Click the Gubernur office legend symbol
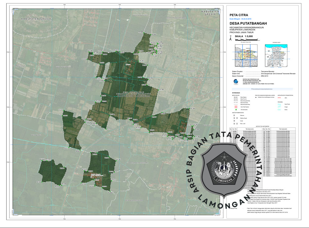309x228 pixels. (234, 116)
